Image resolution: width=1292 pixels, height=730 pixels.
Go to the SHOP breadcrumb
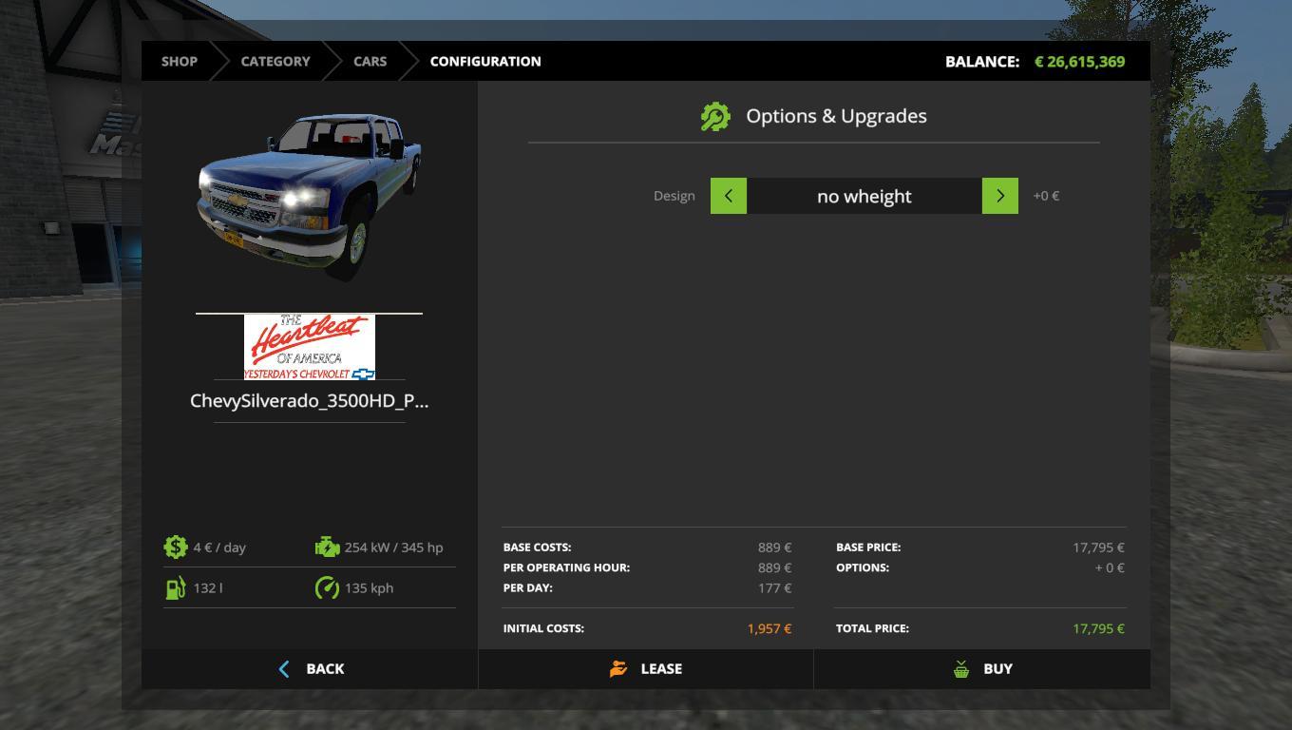[179, 61]
